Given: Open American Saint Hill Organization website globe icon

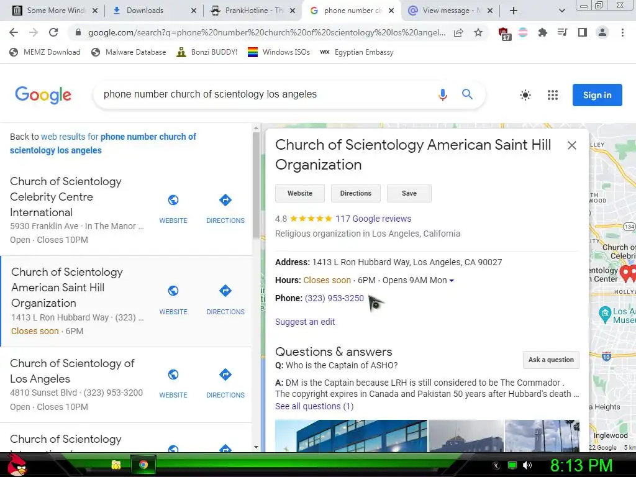Looking at the screenshot, I should (x=173, y=291).
